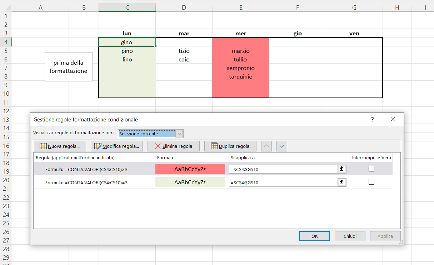Open the Selezione corrente dropdown

tap(179, 134)
